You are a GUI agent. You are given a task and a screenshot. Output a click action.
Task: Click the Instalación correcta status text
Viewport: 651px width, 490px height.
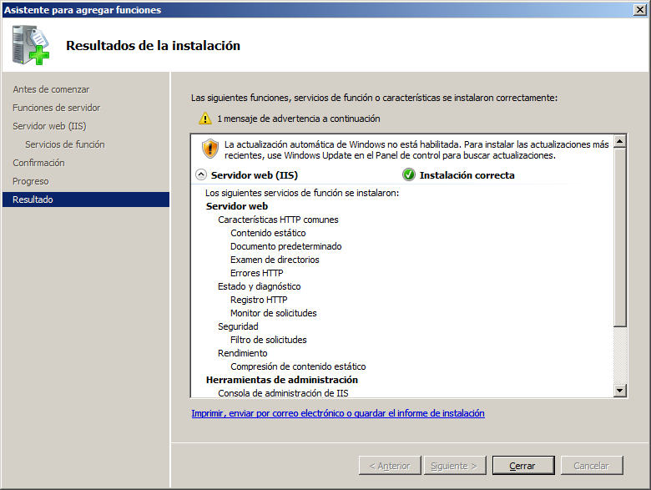pyautogui.click(x=467, y=175)
